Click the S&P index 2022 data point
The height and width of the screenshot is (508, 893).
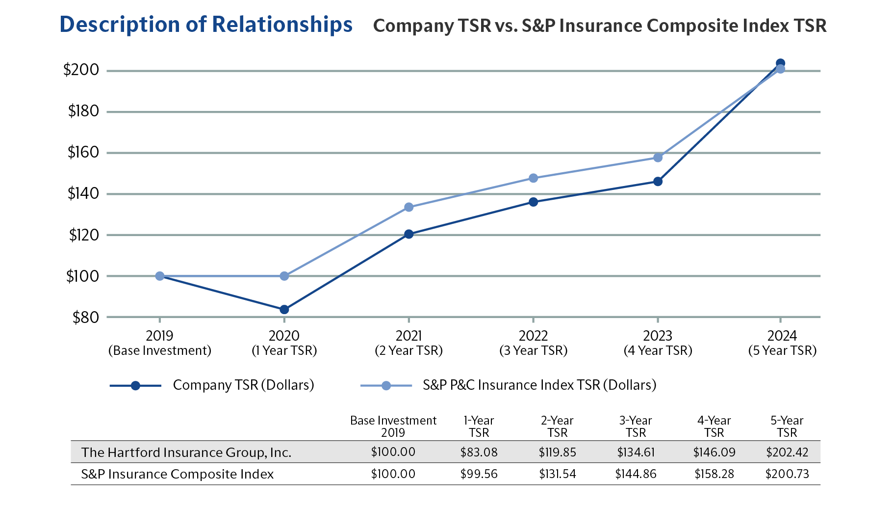click(x=533, y=178)
